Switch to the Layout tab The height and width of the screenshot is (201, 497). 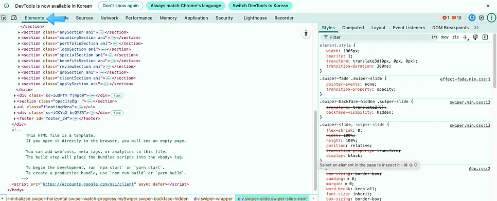379,28
